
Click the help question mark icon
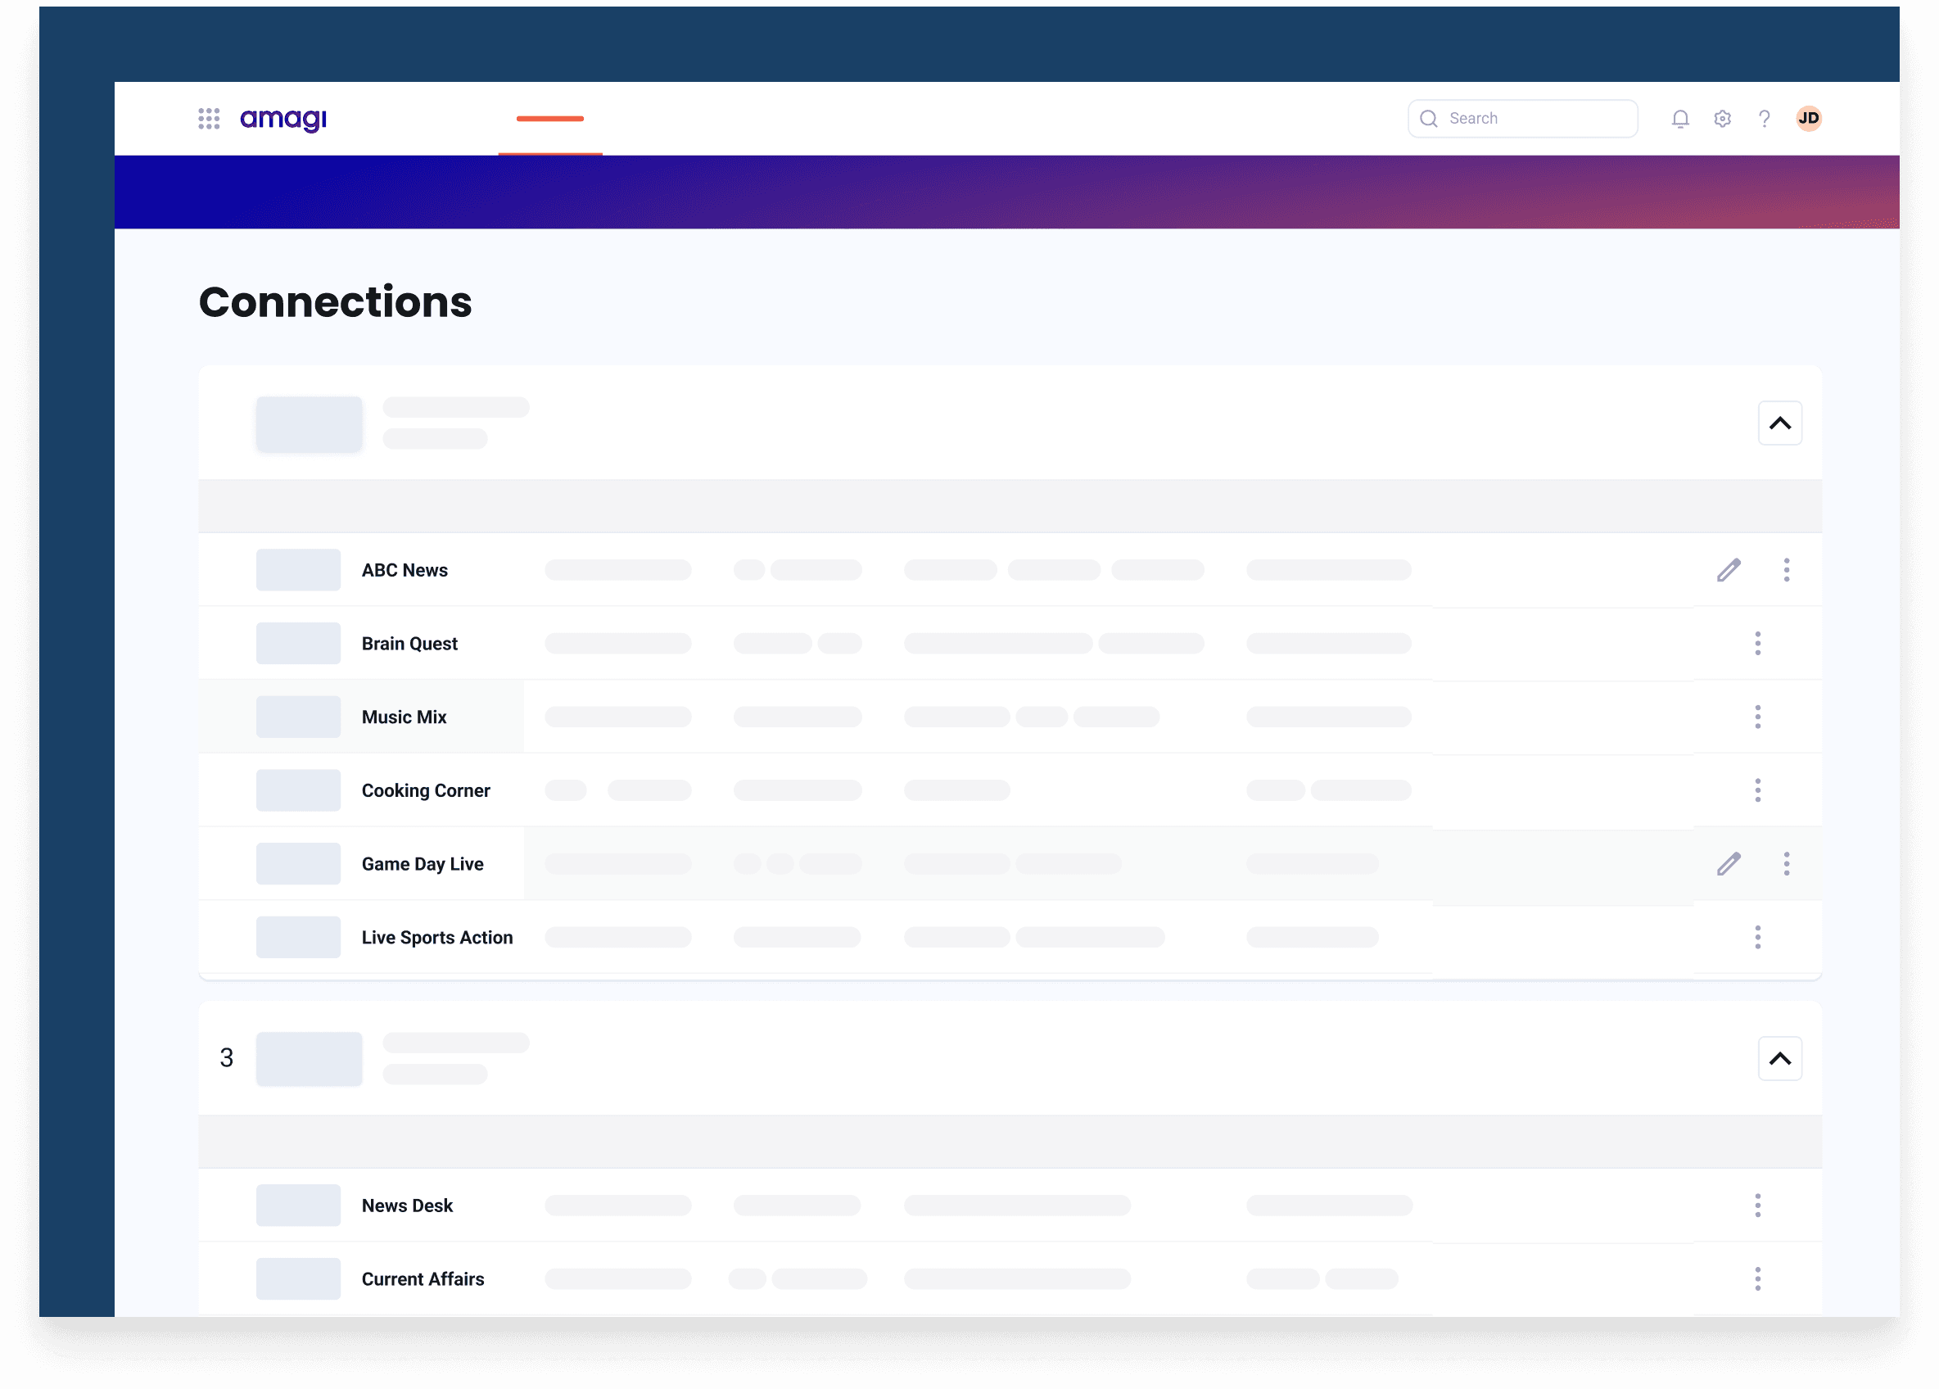pos(1763,119)
